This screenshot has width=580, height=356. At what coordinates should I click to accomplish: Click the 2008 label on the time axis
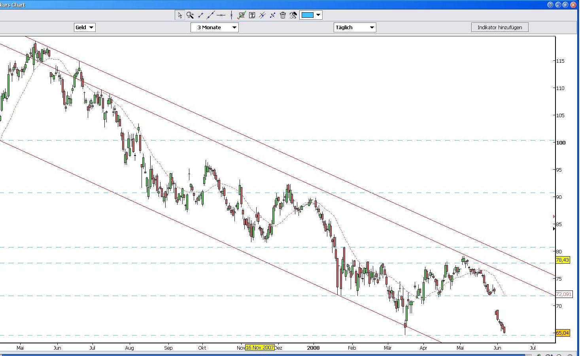pyautogui.click(x=313, y=348)
